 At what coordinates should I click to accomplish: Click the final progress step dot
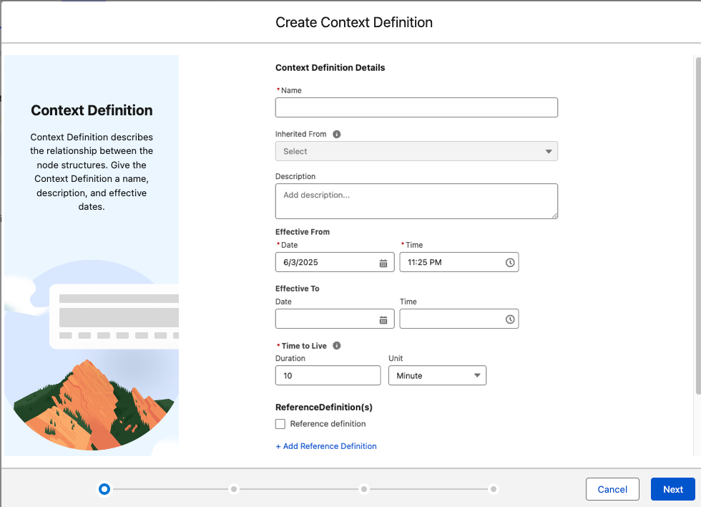tap(493, 489)
